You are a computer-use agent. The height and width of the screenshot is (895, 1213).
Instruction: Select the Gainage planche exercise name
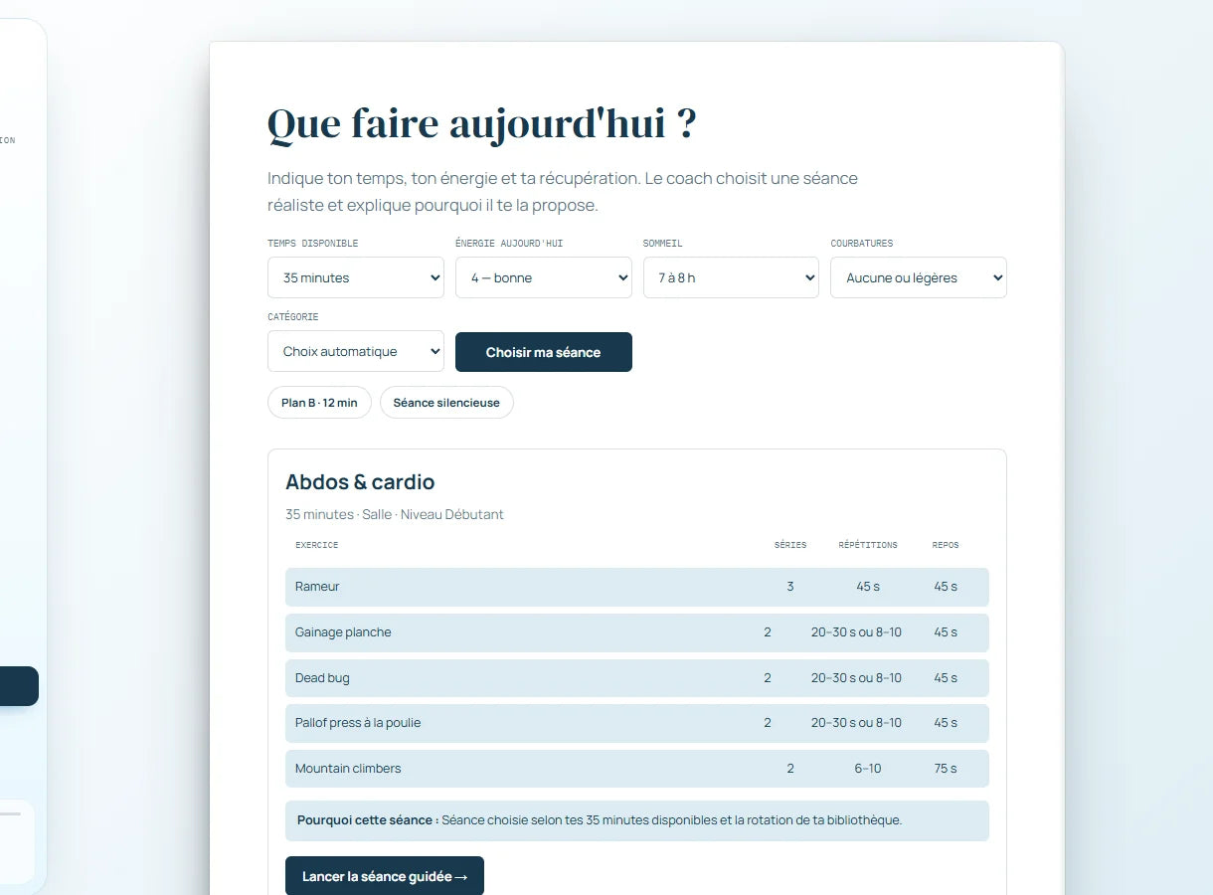(343, 632)
